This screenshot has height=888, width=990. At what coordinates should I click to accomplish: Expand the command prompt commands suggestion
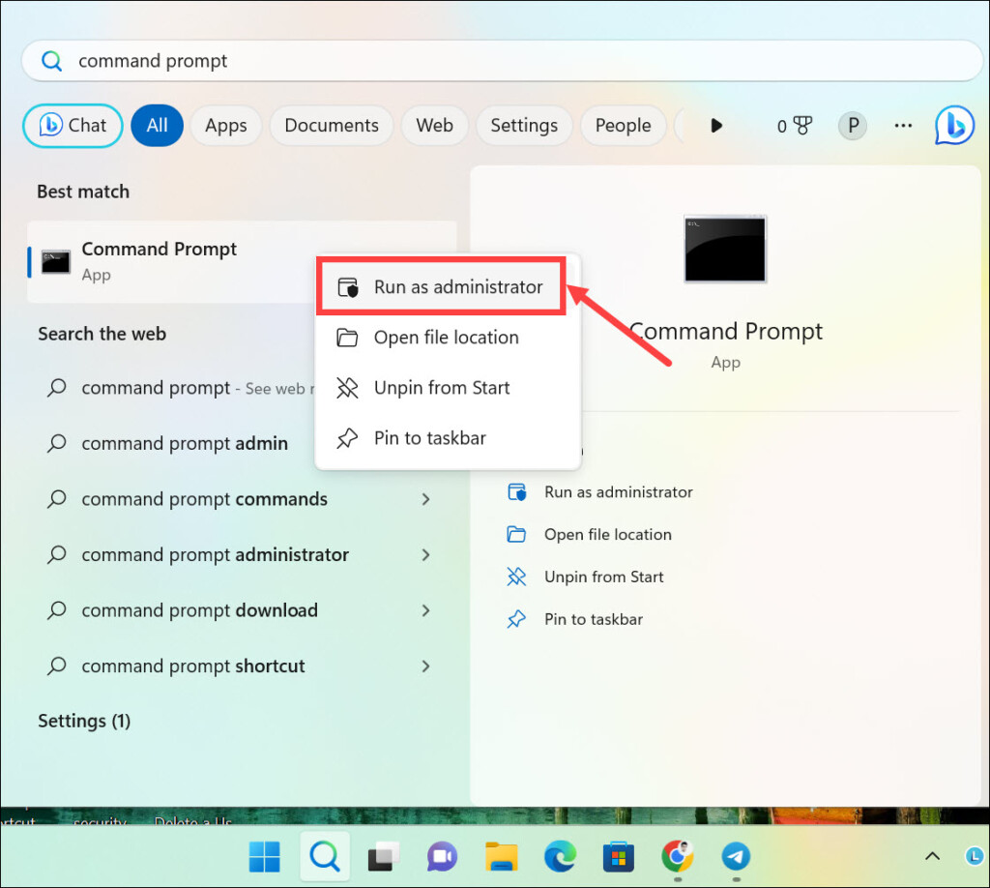point(426,499)
